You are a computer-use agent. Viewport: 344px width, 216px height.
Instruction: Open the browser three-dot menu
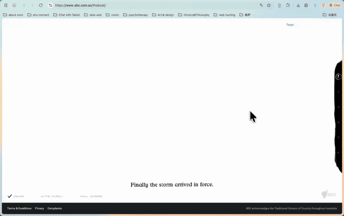pos(315,5)
